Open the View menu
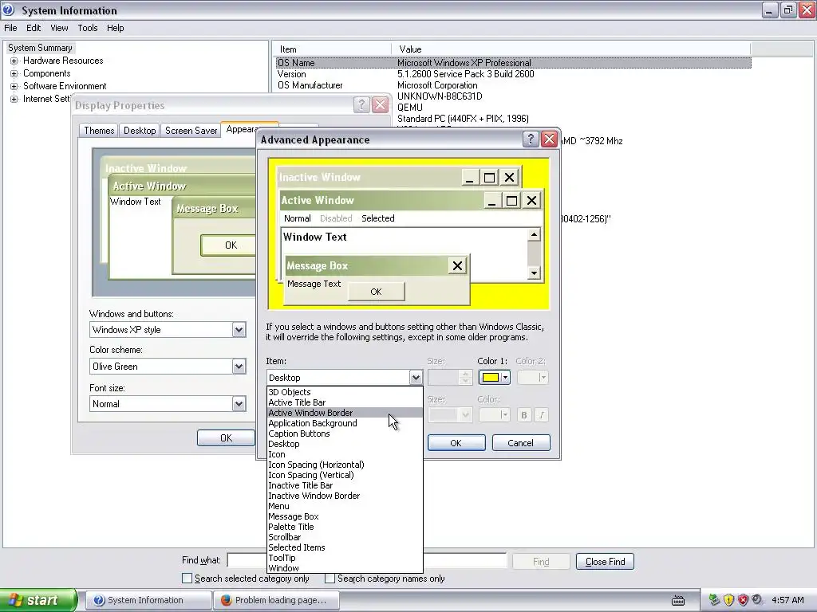 point(59,28)
